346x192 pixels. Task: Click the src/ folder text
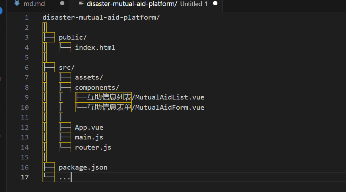pyautogui.click(x=67, y=68)
